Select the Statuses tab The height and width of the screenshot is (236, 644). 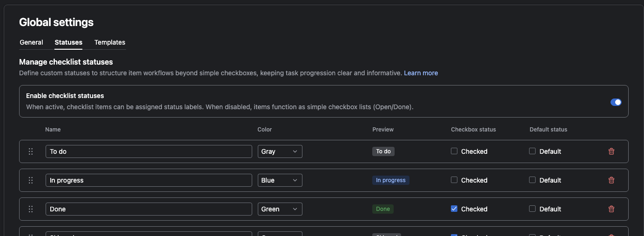click(x=68, y=42)
